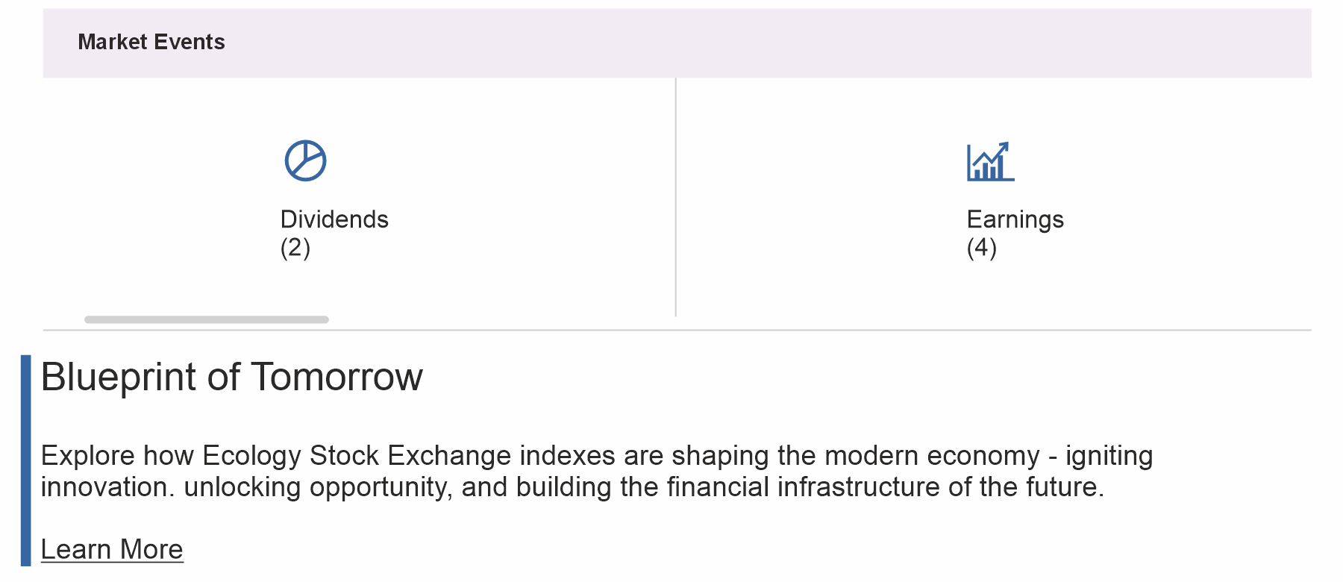Click the horizontal scrollbar thumb under Dividends
The height and width of the screenshot is (582, 1343).
[x=207, y=319]
